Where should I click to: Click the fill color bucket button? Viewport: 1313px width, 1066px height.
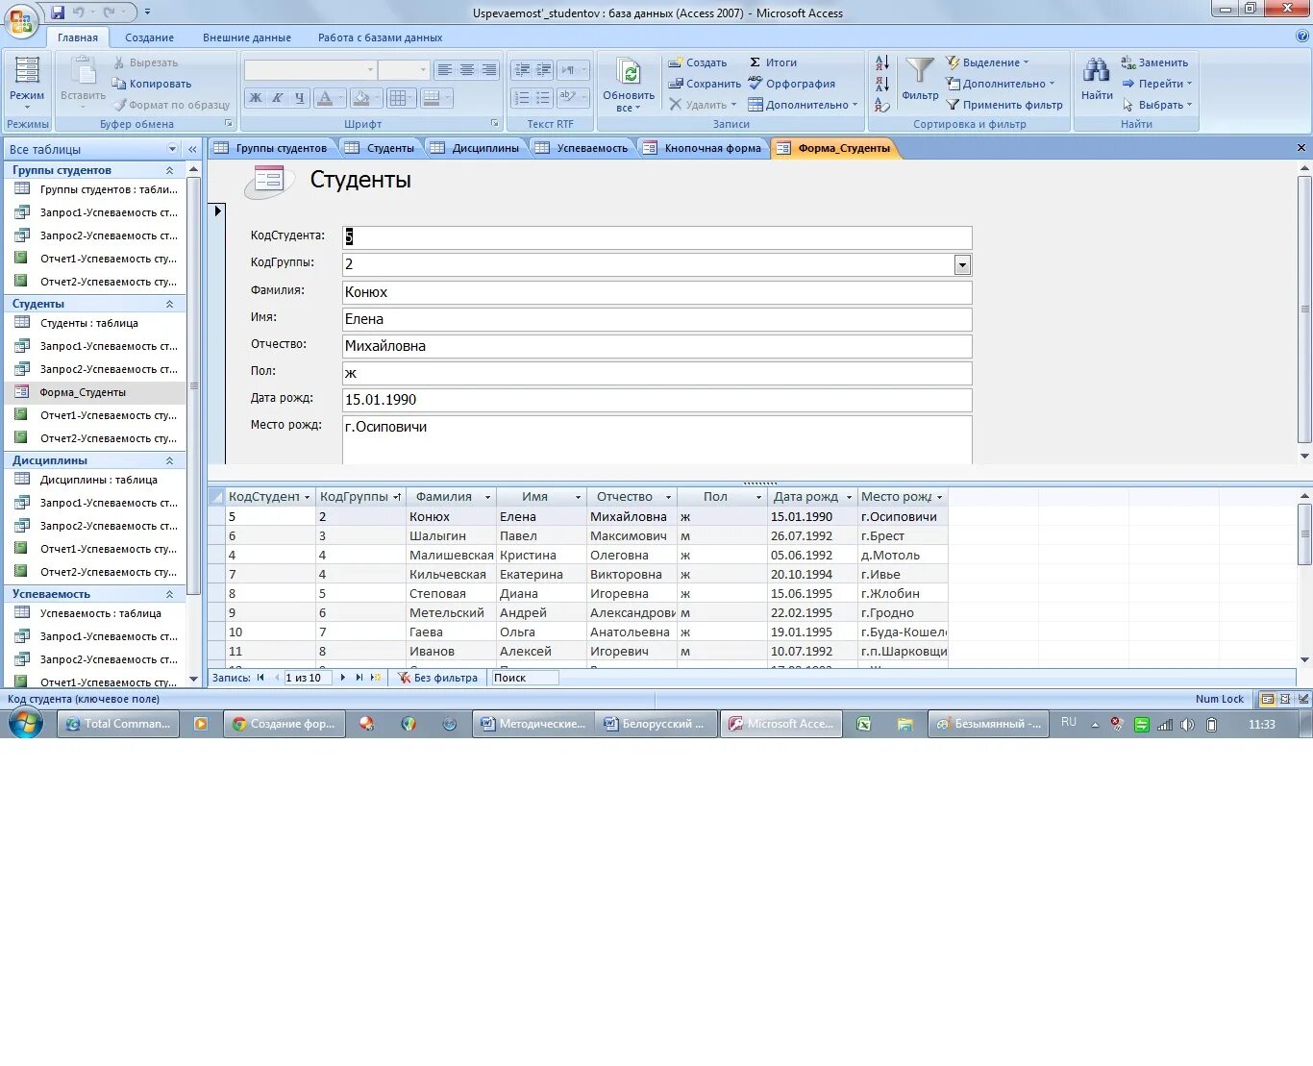pyautogui.click(x=361, y=97)
